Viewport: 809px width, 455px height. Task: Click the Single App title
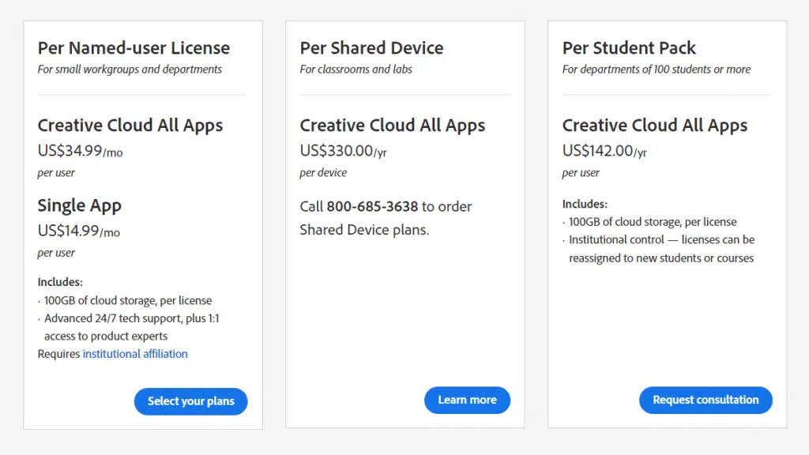[80, 205]
